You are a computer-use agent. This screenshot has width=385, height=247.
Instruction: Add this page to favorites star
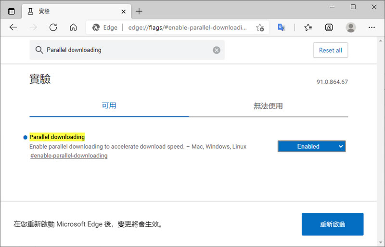(260, 27)
